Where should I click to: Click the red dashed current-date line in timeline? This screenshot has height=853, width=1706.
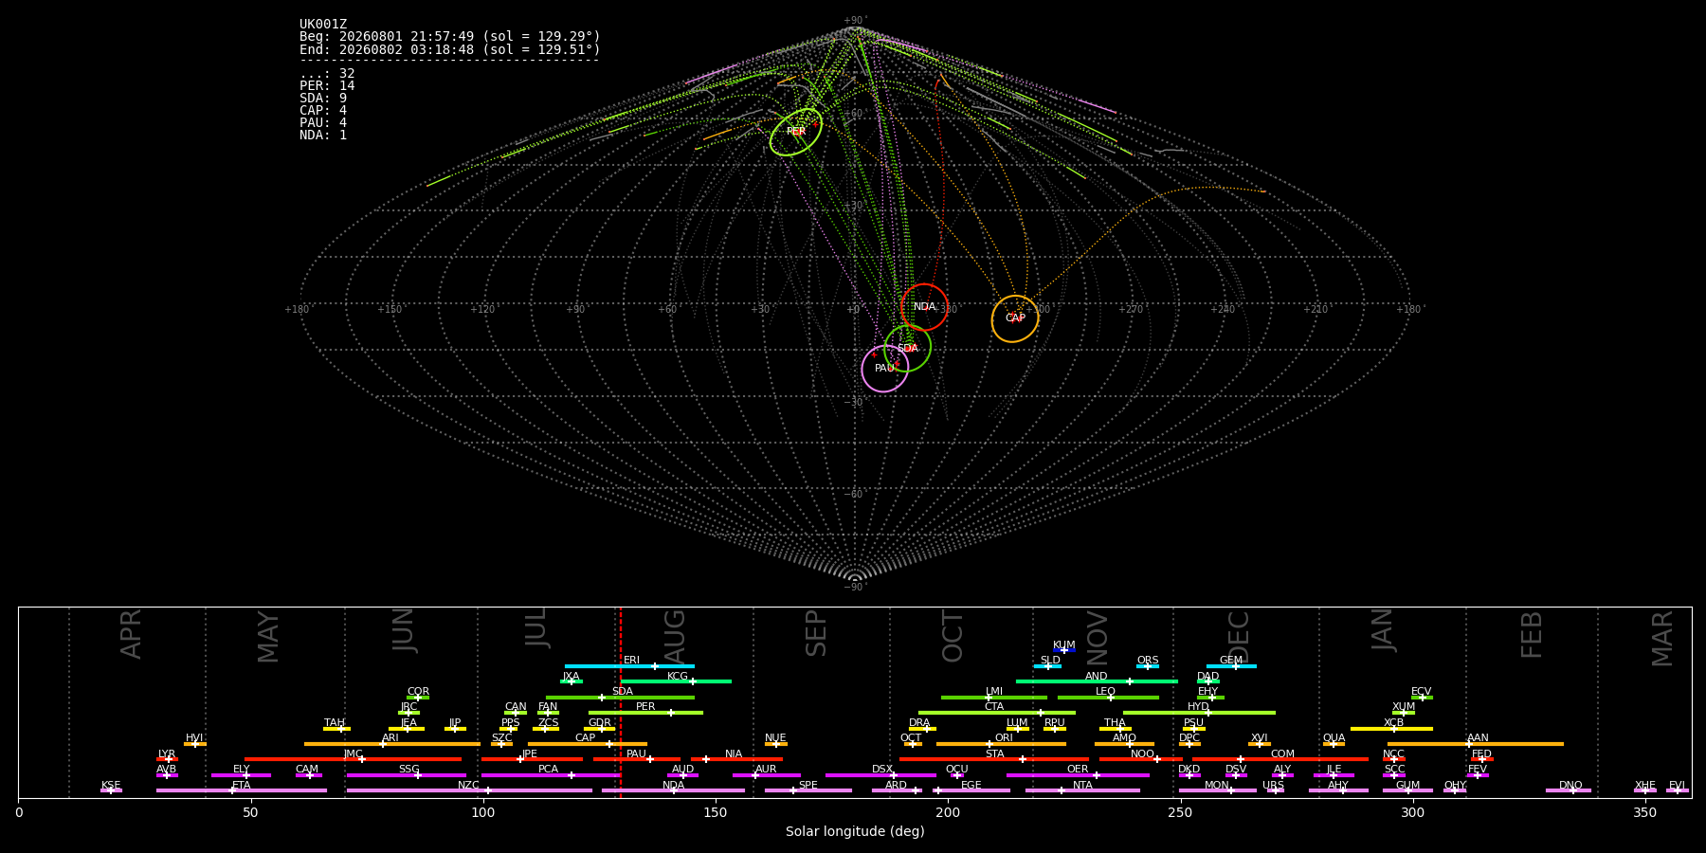[x=620, y=701]
